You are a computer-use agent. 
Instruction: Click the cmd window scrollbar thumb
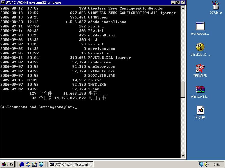[x=183, y=90]
